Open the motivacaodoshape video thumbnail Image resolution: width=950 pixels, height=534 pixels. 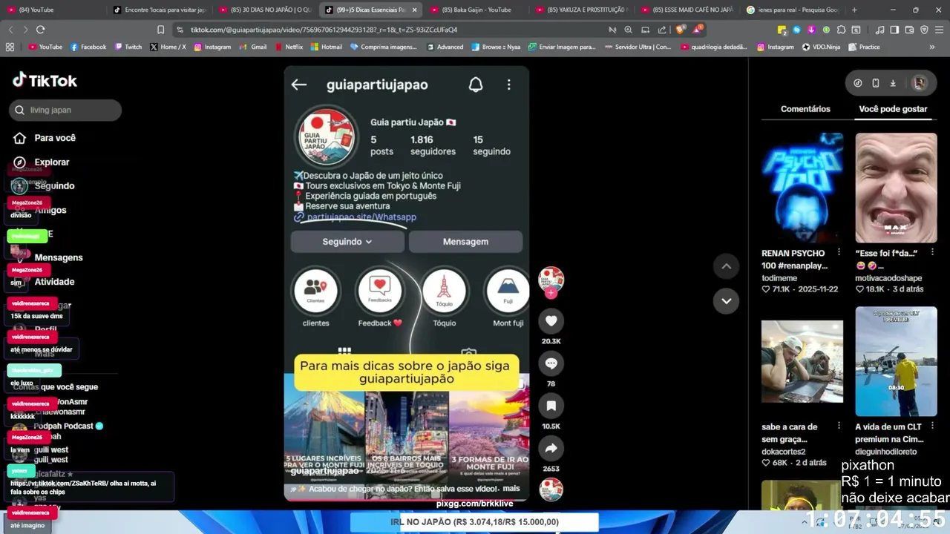(x=896, y=188)
